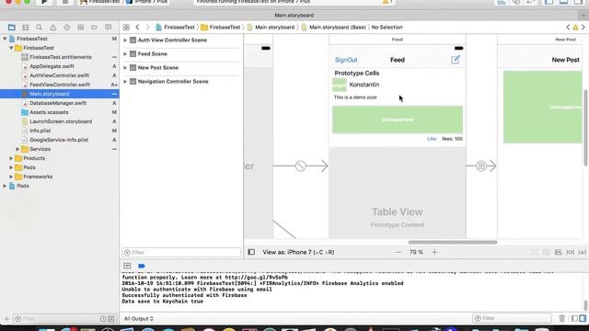Click FirebaseTest project in jump bar
Screen dimensions: 589x331
pos(176,27)
